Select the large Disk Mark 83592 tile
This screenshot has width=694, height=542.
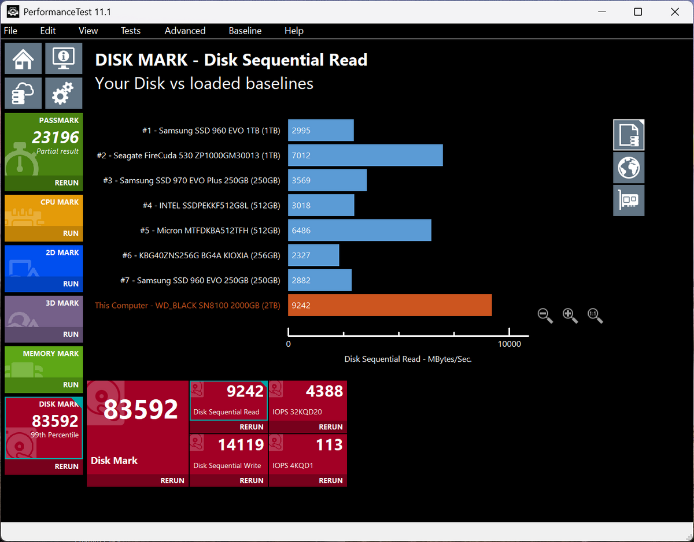[x=138, y=428]
